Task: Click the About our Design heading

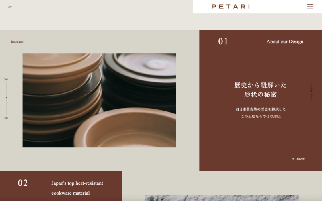Action: 285,42
